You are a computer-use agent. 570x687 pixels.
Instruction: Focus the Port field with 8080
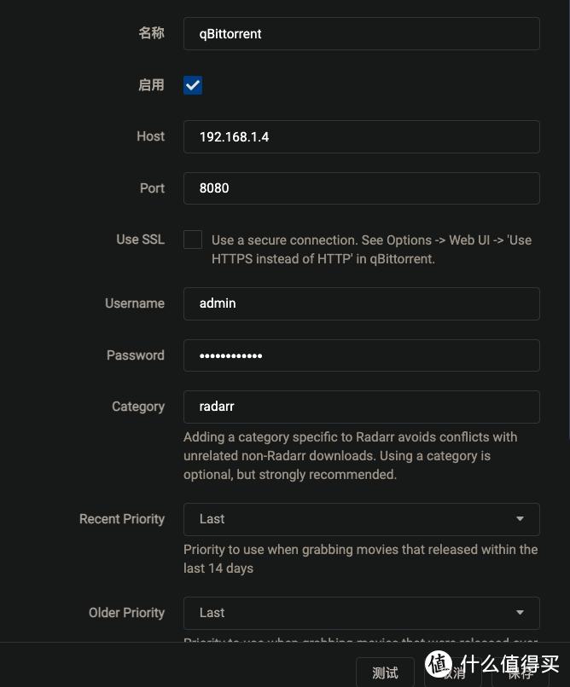coord(361,188)
